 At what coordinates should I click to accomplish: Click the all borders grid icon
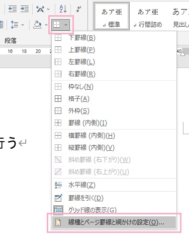point(58,99)
